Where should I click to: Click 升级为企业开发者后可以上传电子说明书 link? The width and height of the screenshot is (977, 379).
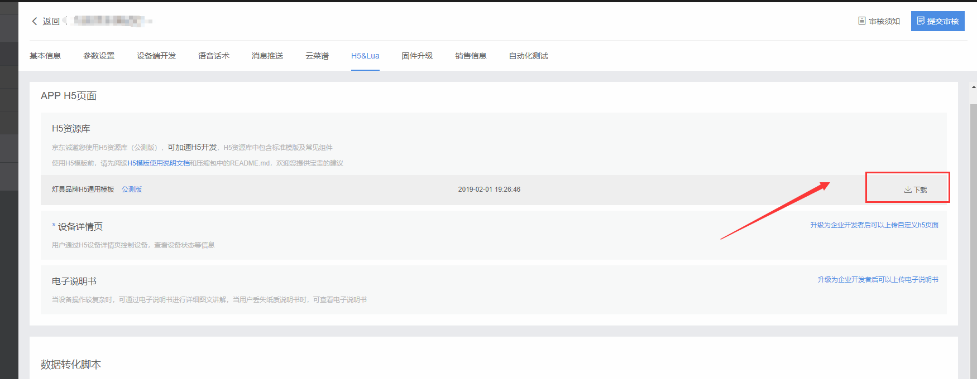coord(878,280)
